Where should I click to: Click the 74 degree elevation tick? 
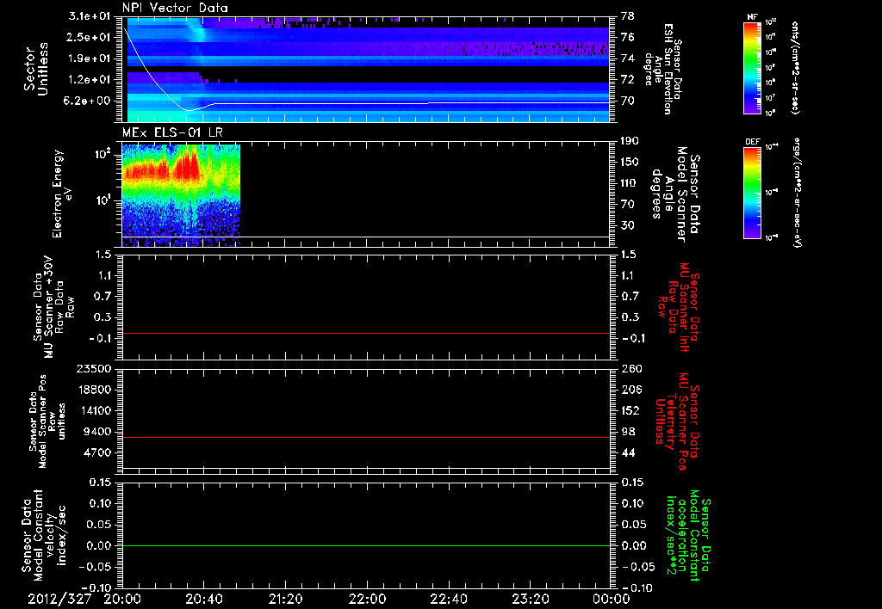coord(627,58)
